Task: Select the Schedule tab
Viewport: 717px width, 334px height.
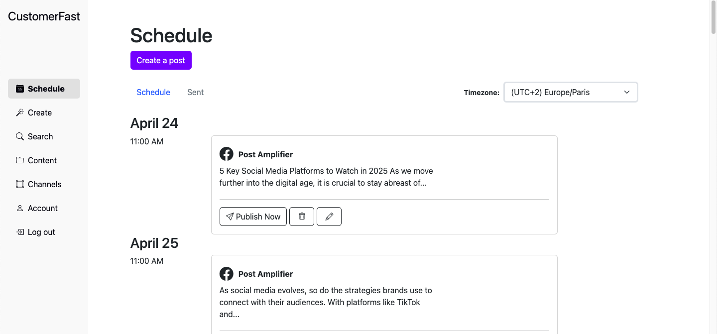Action: [x=153, y=92]
